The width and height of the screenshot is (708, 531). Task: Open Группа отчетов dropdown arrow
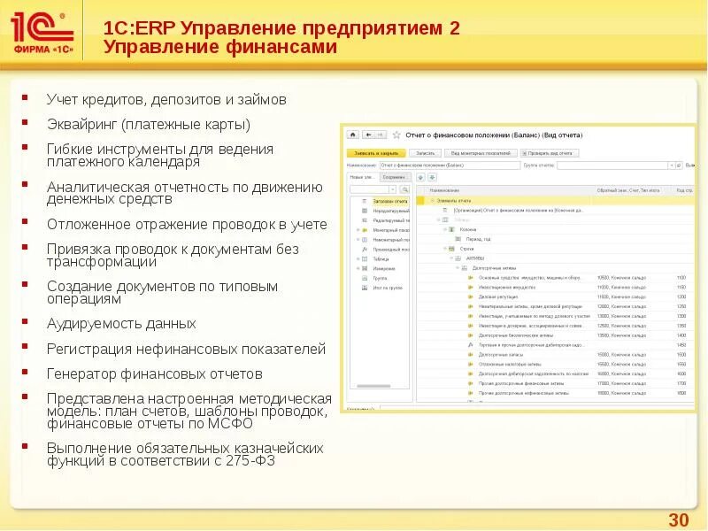[671, 165]
